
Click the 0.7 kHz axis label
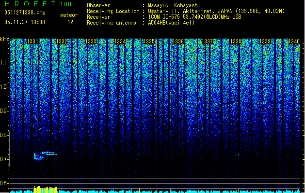click(4, 159)
